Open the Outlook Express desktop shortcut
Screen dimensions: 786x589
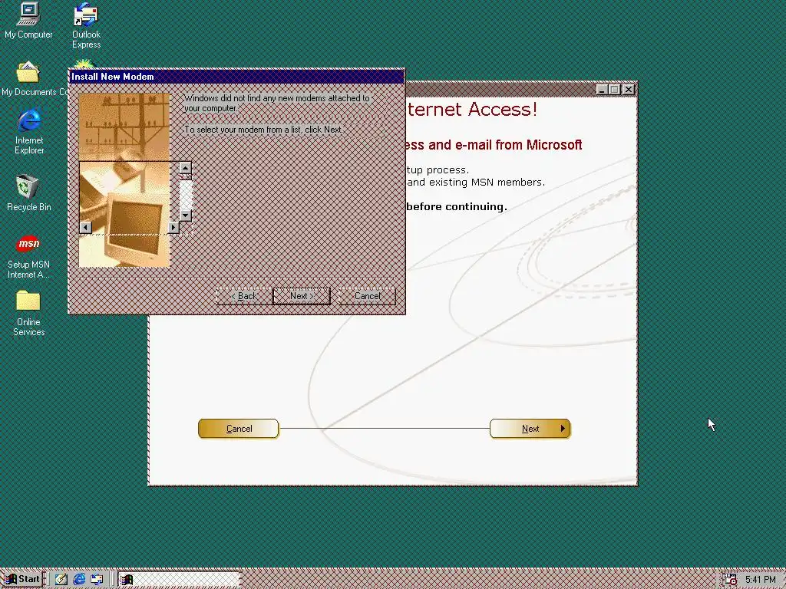pos(86,26)
